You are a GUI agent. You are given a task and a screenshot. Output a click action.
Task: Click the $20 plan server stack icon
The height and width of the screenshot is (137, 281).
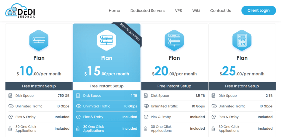(174, 40)
